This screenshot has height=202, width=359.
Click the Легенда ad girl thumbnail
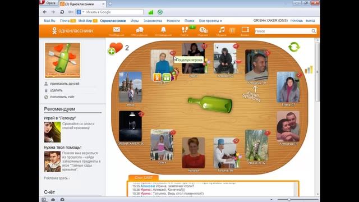coord(52,132)
